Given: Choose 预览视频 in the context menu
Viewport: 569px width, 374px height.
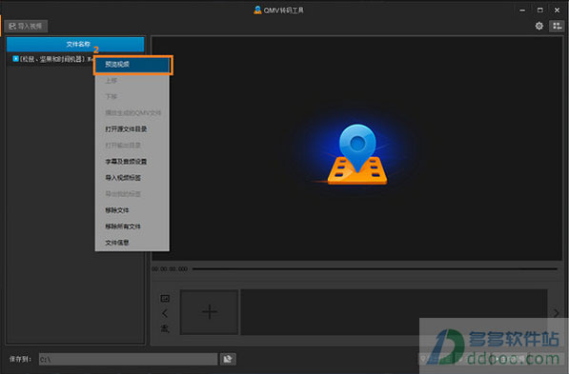Looking at the screenshot, I should [x=132, y=65].
